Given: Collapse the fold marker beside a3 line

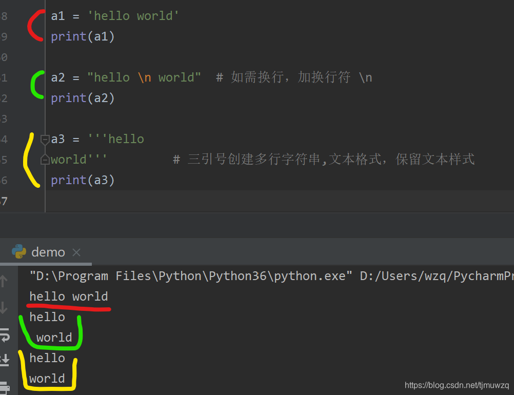Looking at the screenshot, I should 45,140.
